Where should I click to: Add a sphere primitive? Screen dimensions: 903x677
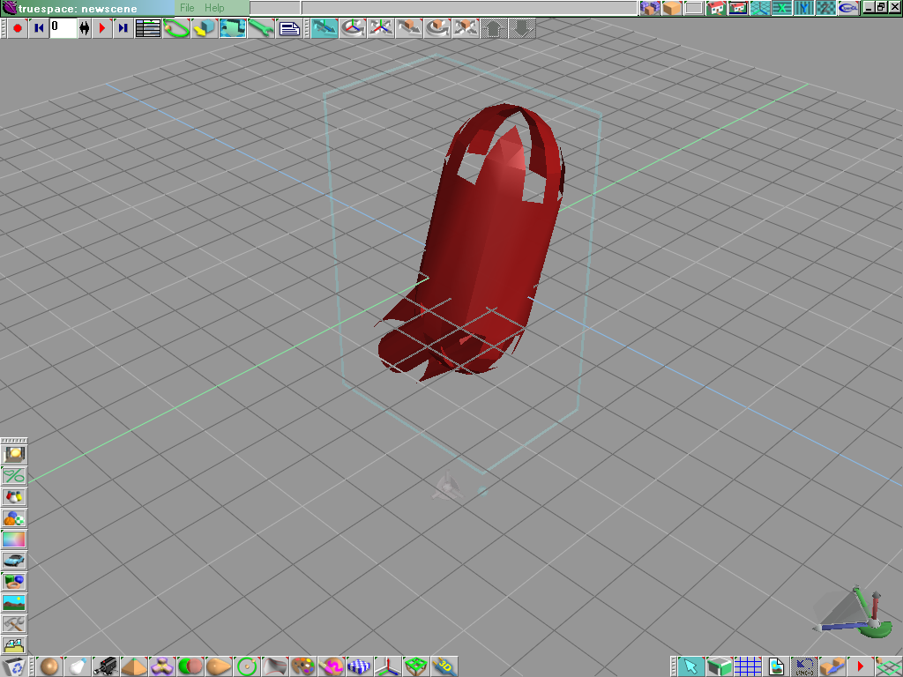click(50, 666)
